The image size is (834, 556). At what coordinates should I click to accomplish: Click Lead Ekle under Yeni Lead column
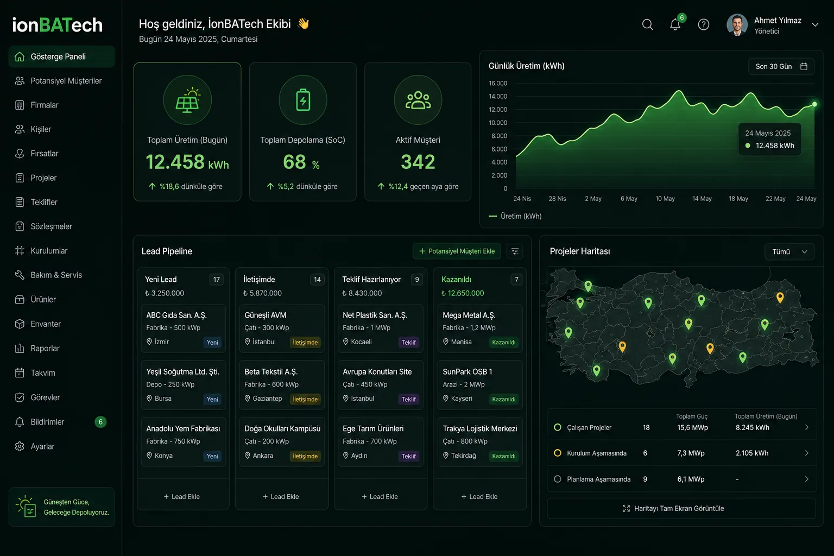click(x=182, y=497)
